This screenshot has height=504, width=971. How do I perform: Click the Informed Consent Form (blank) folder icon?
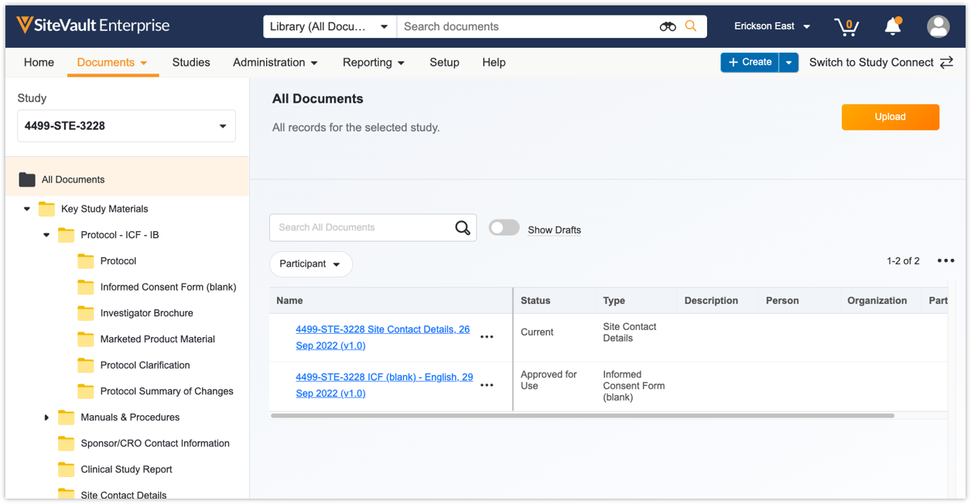86,287
